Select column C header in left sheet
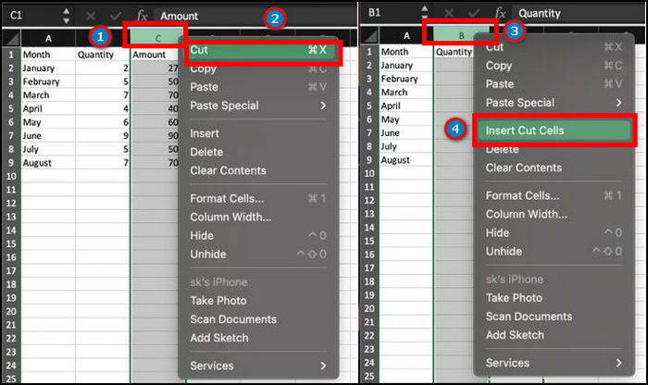The height and width of the screenshot is (385, 648). click(x=157, y=39)
